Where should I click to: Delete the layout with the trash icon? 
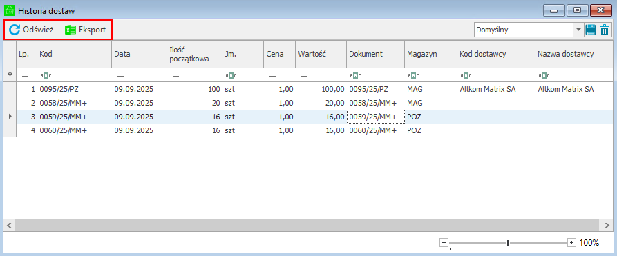pos(605,30)
